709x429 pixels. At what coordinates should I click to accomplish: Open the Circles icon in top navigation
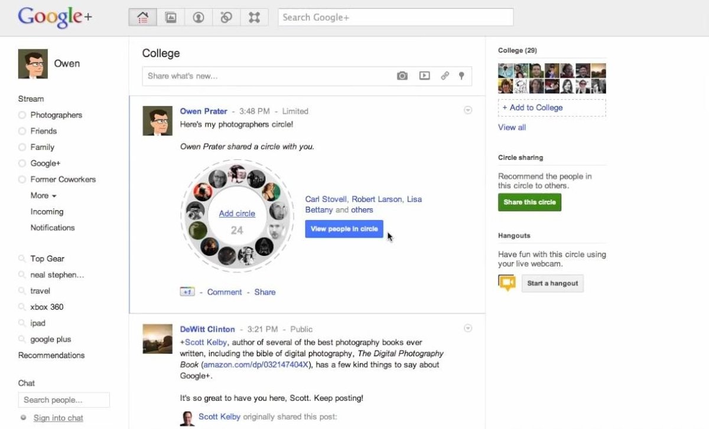226,17
